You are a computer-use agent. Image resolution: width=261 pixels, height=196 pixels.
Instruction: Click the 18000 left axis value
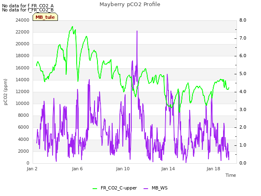[22, 56]
